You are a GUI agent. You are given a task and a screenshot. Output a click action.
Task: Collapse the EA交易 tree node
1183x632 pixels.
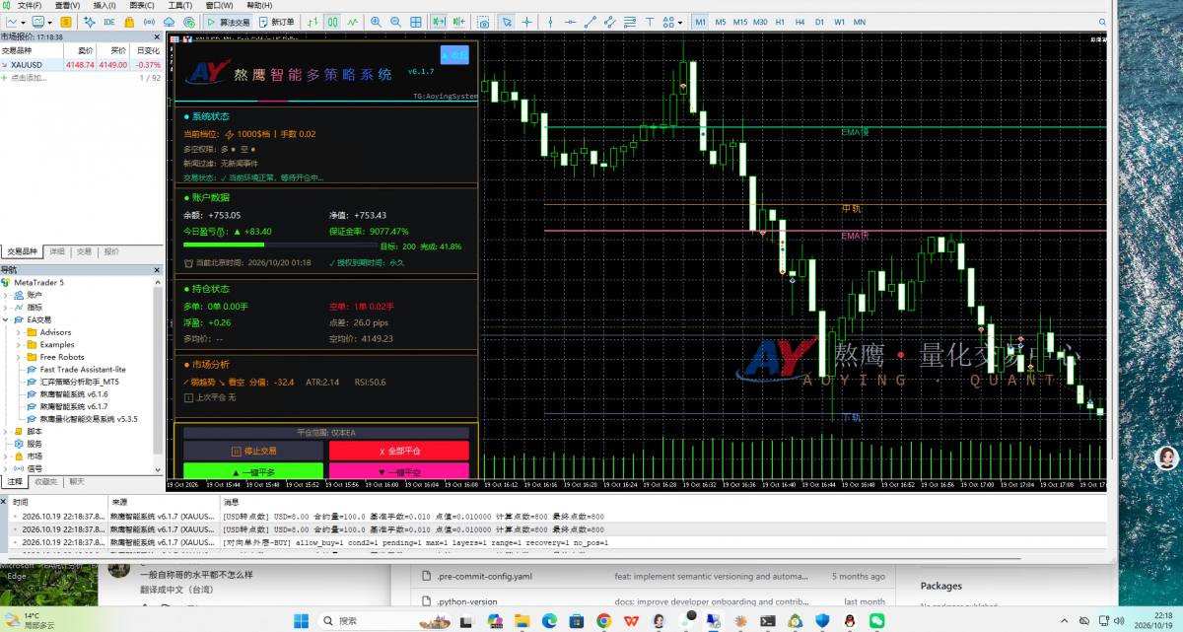(x=6, y=319)
